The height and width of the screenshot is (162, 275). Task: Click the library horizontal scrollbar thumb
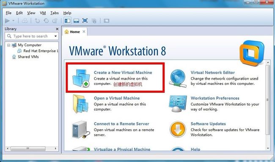pyautogui.click(x=28, y=148)
